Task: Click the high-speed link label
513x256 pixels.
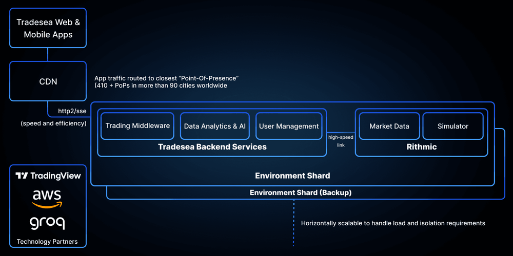Action: [341, 141]
